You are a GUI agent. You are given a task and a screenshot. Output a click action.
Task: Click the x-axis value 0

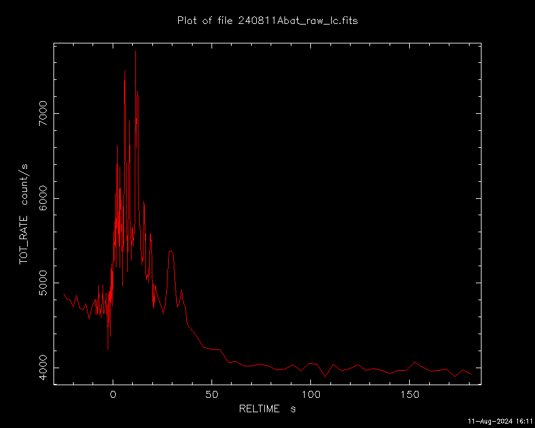pos(113,395)
